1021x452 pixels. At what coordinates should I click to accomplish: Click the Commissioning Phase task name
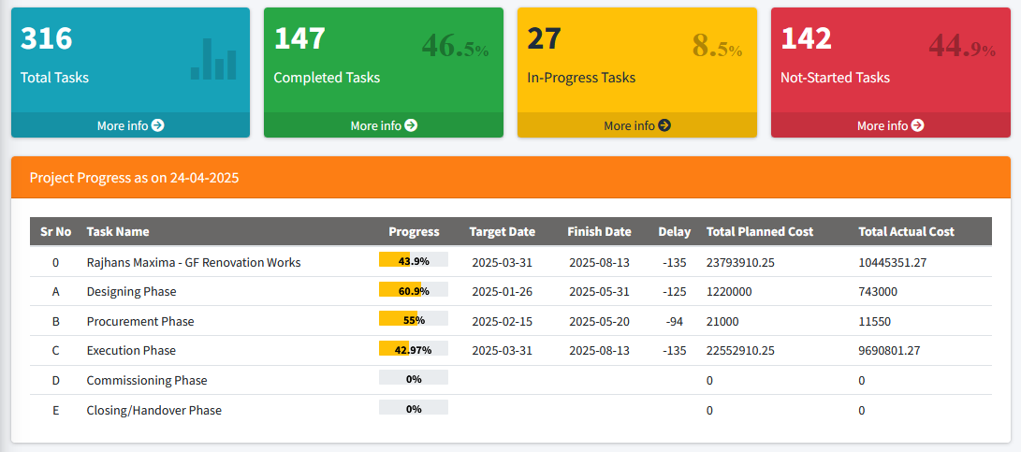[x=147, y=381]
